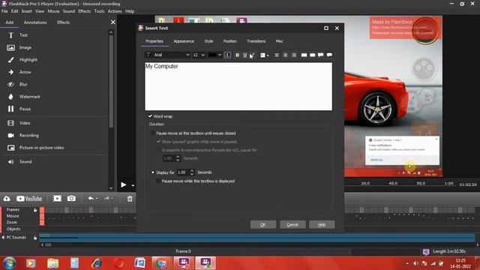Switch to the Effects panel tab
The image size is (480, 270).
63,22
